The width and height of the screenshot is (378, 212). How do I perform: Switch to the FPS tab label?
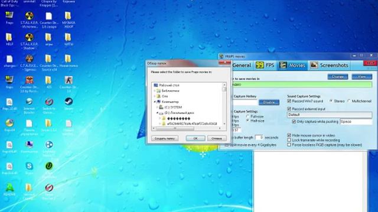(x=270, y=65)
